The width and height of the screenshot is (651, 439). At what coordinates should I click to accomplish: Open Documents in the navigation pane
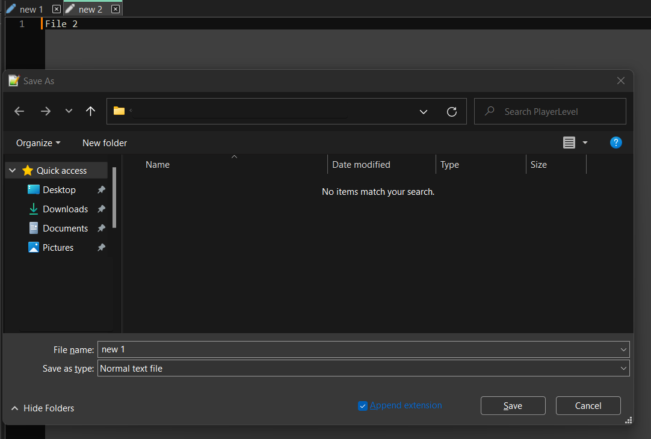coord(65,228)
